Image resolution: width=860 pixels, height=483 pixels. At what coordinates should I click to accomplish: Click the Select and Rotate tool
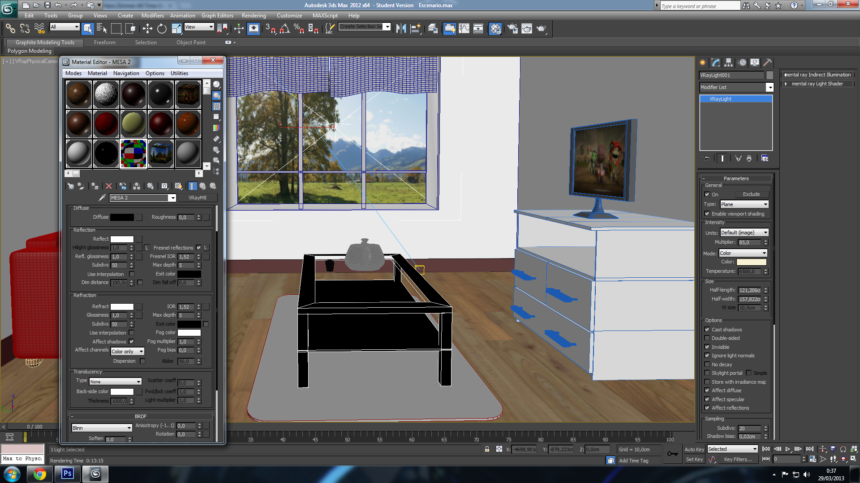(x=162, y=29)
